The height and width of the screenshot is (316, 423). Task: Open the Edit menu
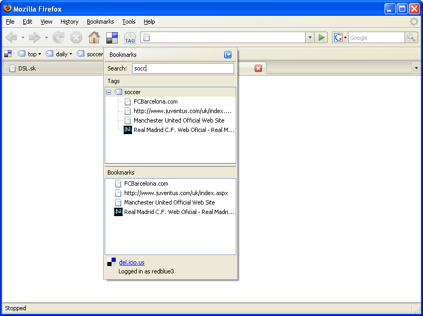click(x=27, y=22)
